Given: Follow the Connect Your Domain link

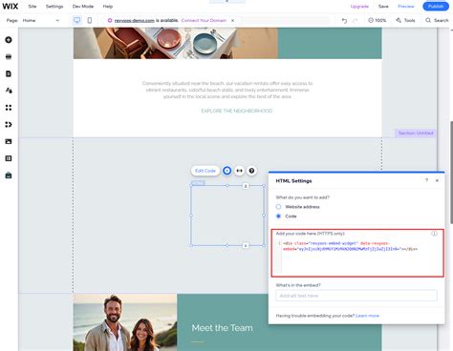Looking at the screenshot, I should pyautogui.click(x=204, y=20).
